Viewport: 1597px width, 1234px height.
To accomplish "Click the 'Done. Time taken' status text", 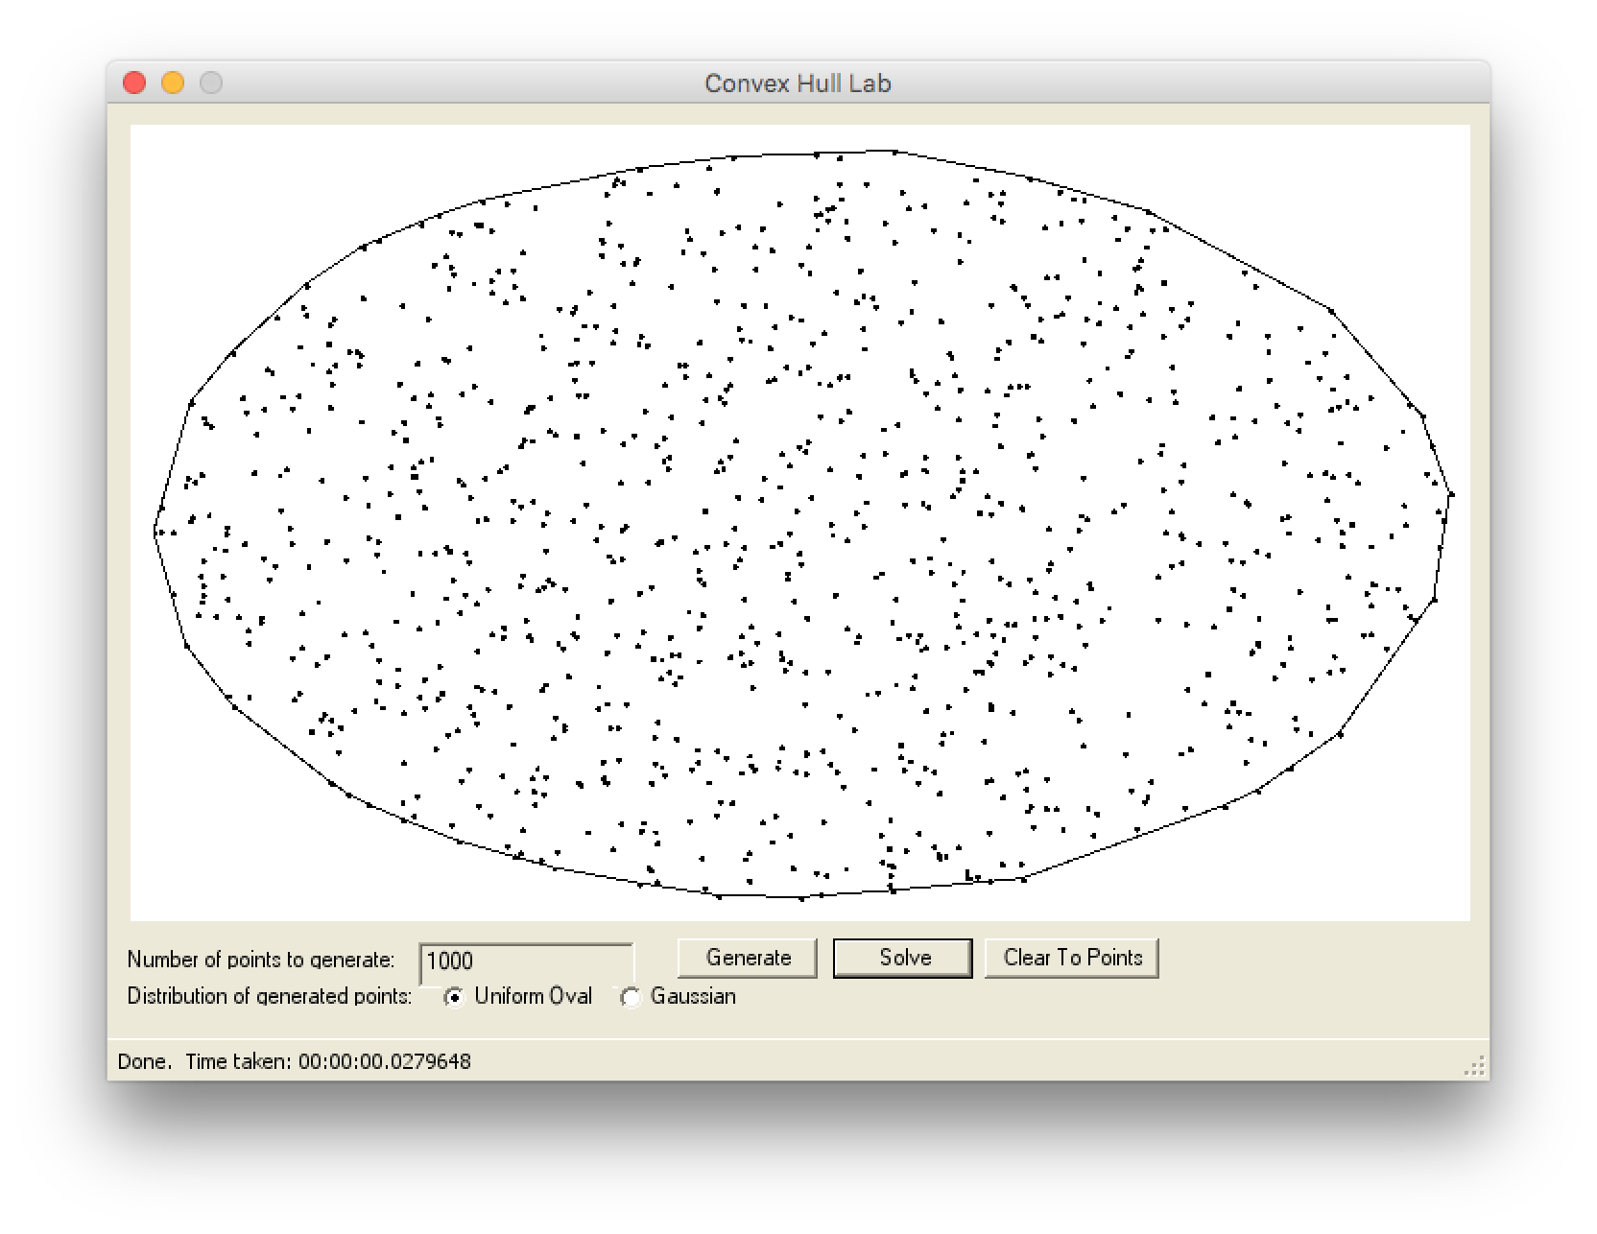I will (x=294, y=1061).
